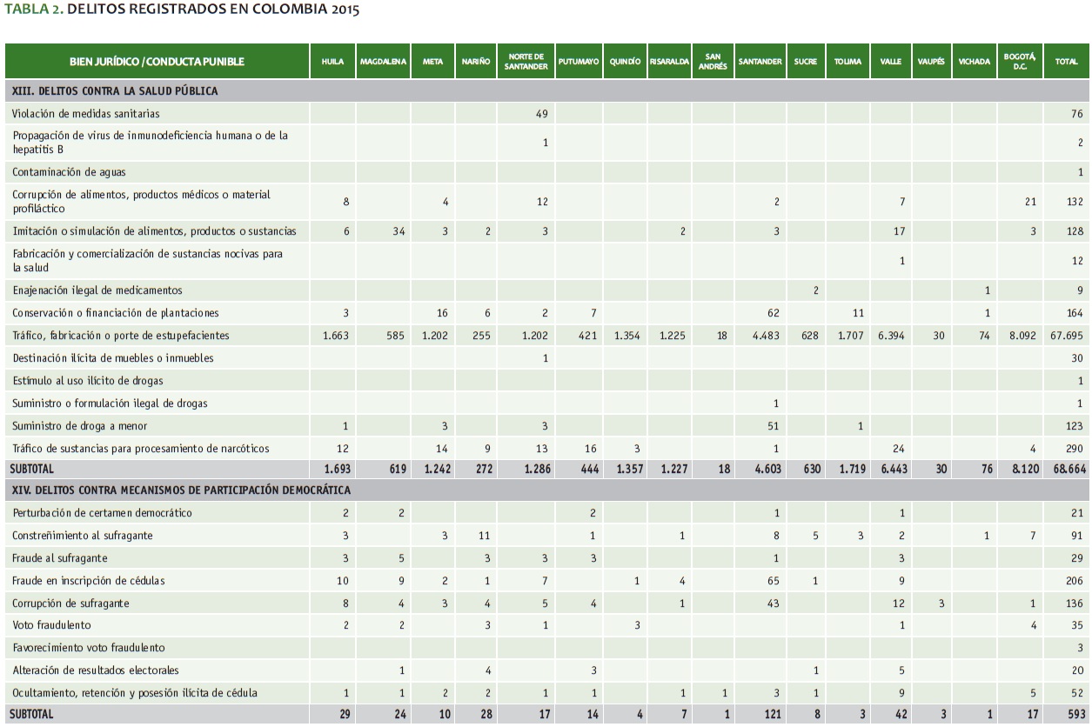This screenshot has height=727, width=1092.
Task: Select section XIII 'Delitos contra la salud pública' heading
Action: click(114, 90)
